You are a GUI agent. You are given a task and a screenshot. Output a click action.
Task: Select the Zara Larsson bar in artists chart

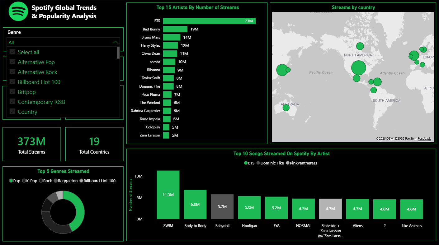pyautogui.click(x=166, y=135)
